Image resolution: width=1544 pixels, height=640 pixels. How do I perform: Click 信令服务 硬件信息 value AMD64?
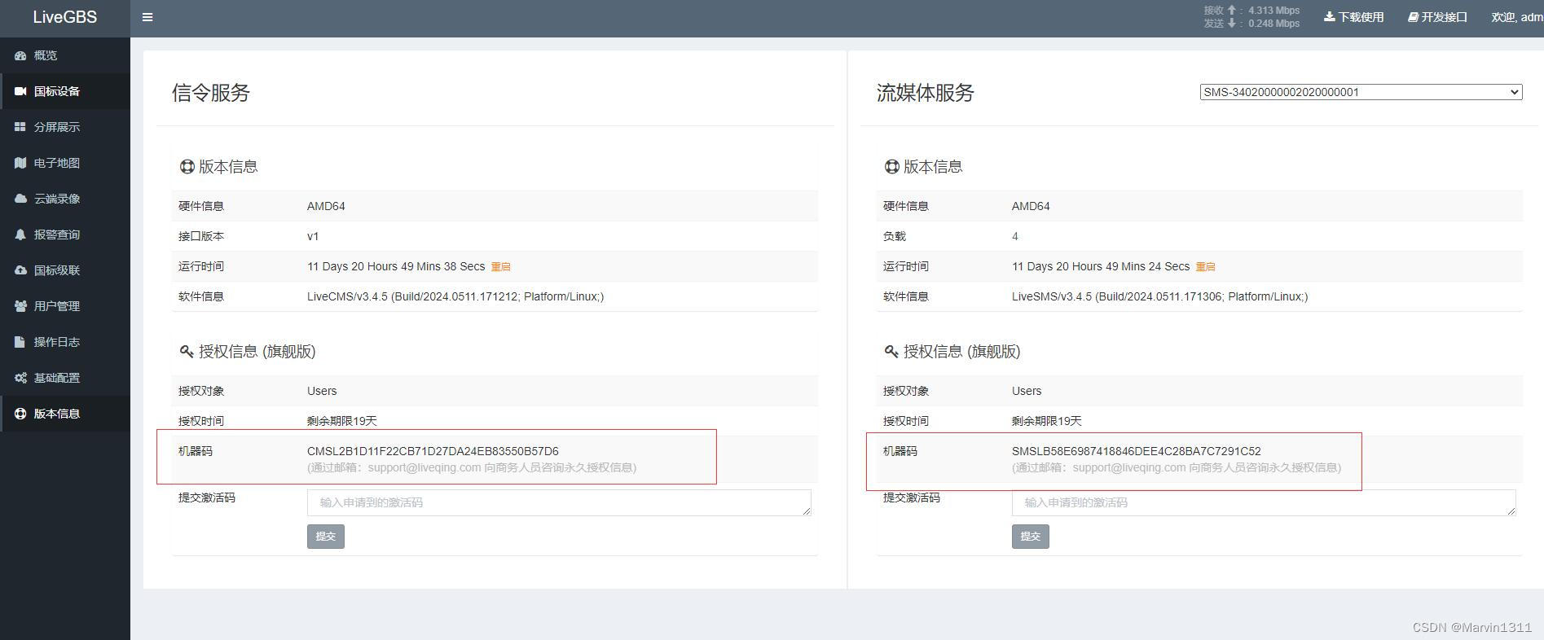tap(326, 206)
